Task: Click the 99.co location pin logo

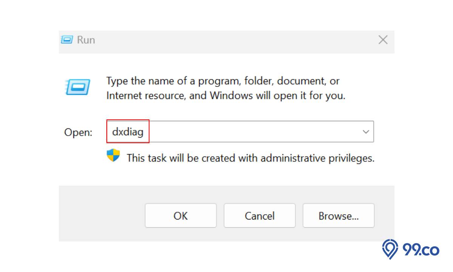Action: pos(390,249)
